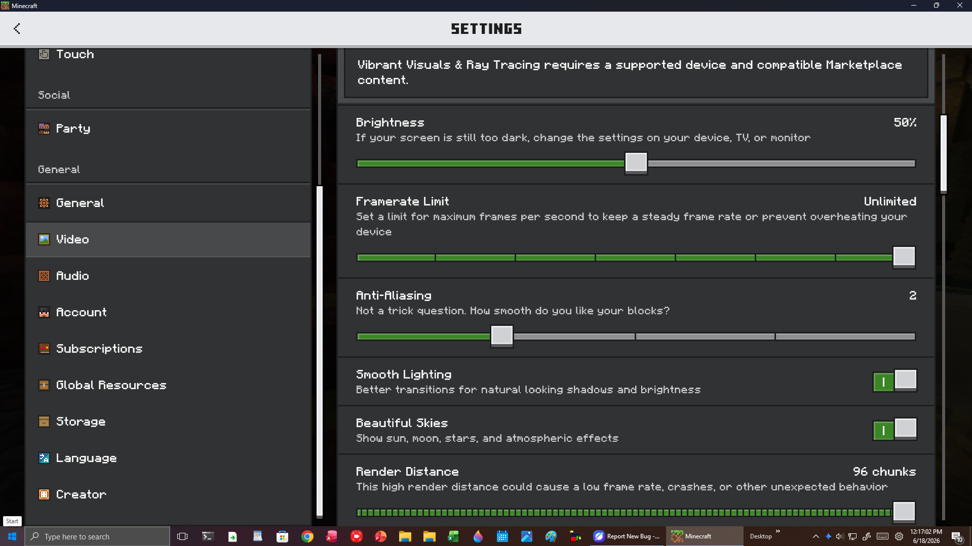Click the Brightness 50% value text

(x=905, y=122)
